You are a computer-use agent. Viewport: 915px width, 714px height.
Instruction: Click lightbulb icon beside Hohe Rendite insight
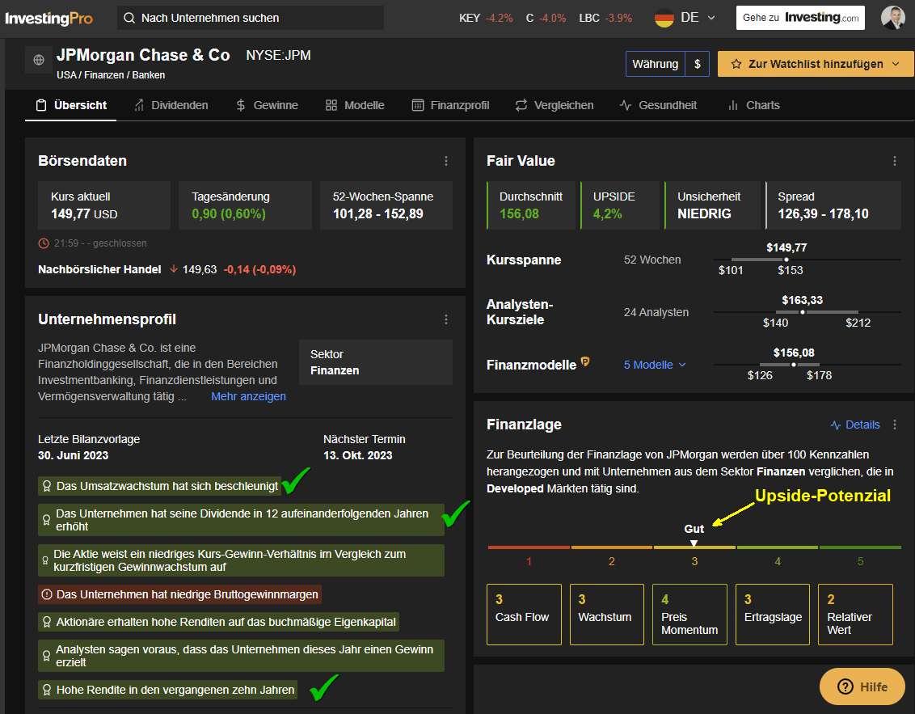pyautogui.click(x=47, y=690)
